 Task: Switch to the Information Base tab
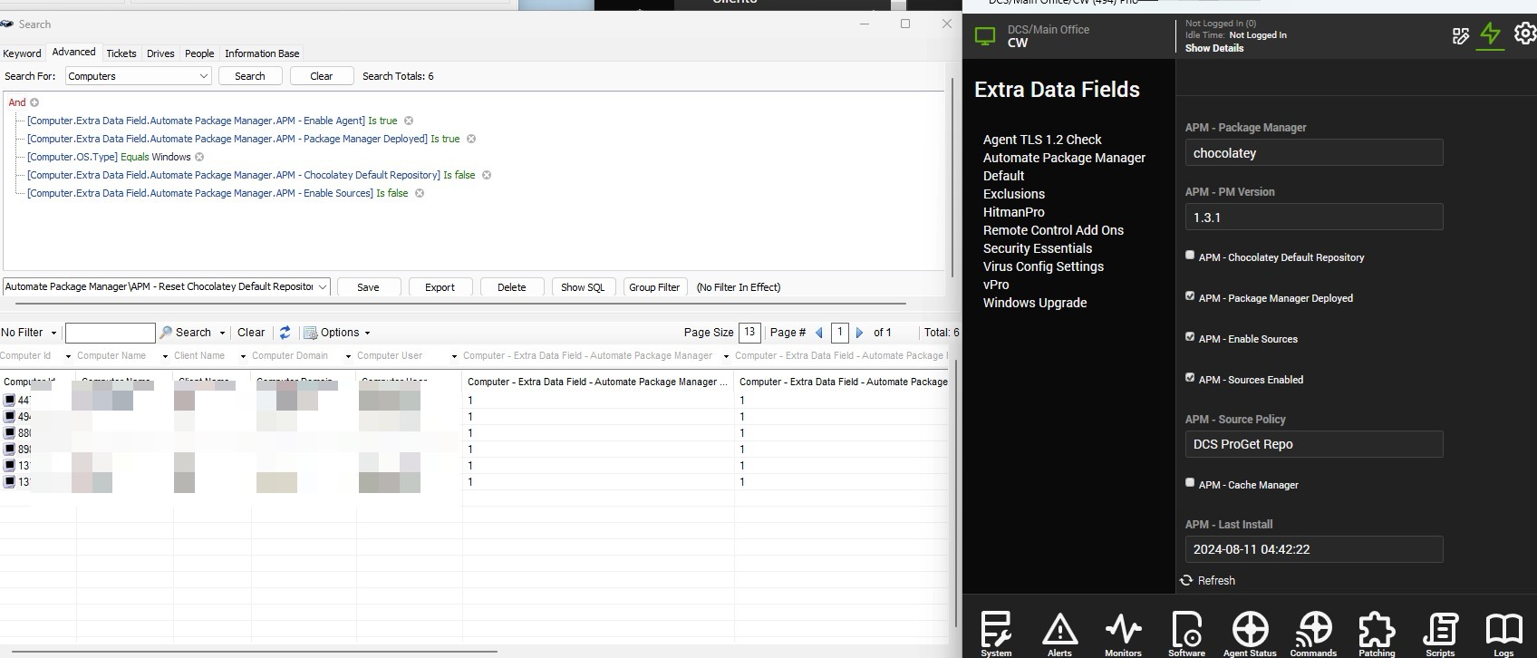(262, 53)
